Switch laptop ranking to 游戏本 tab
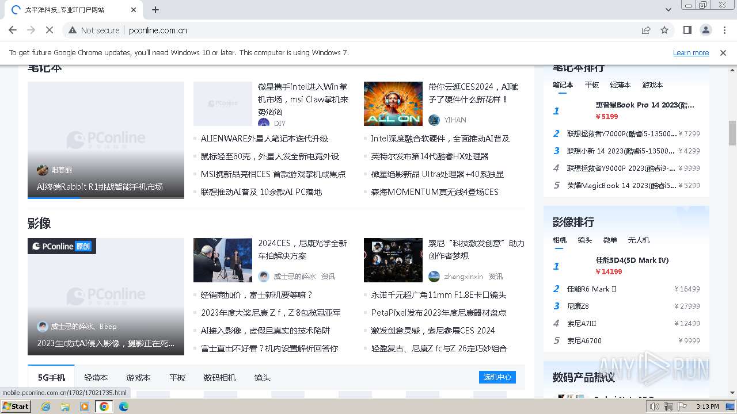Viewport: 737px width, 414px height. pos(652,85)
